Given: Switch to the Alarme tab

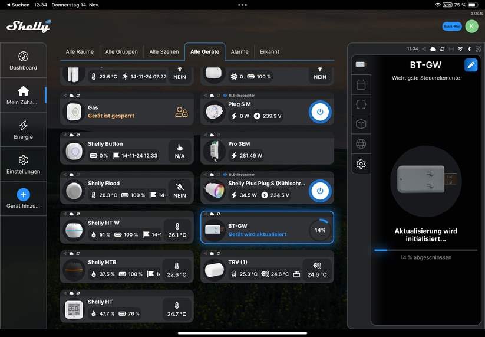Looking at the screenshot, I should [x=239, y=52].
